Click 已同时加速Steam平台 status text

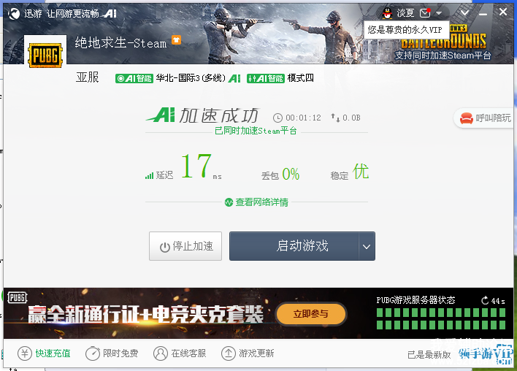coord(256,131)
